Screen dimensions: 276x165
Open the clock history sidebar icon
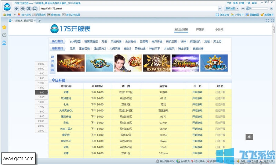click(4, 35)
